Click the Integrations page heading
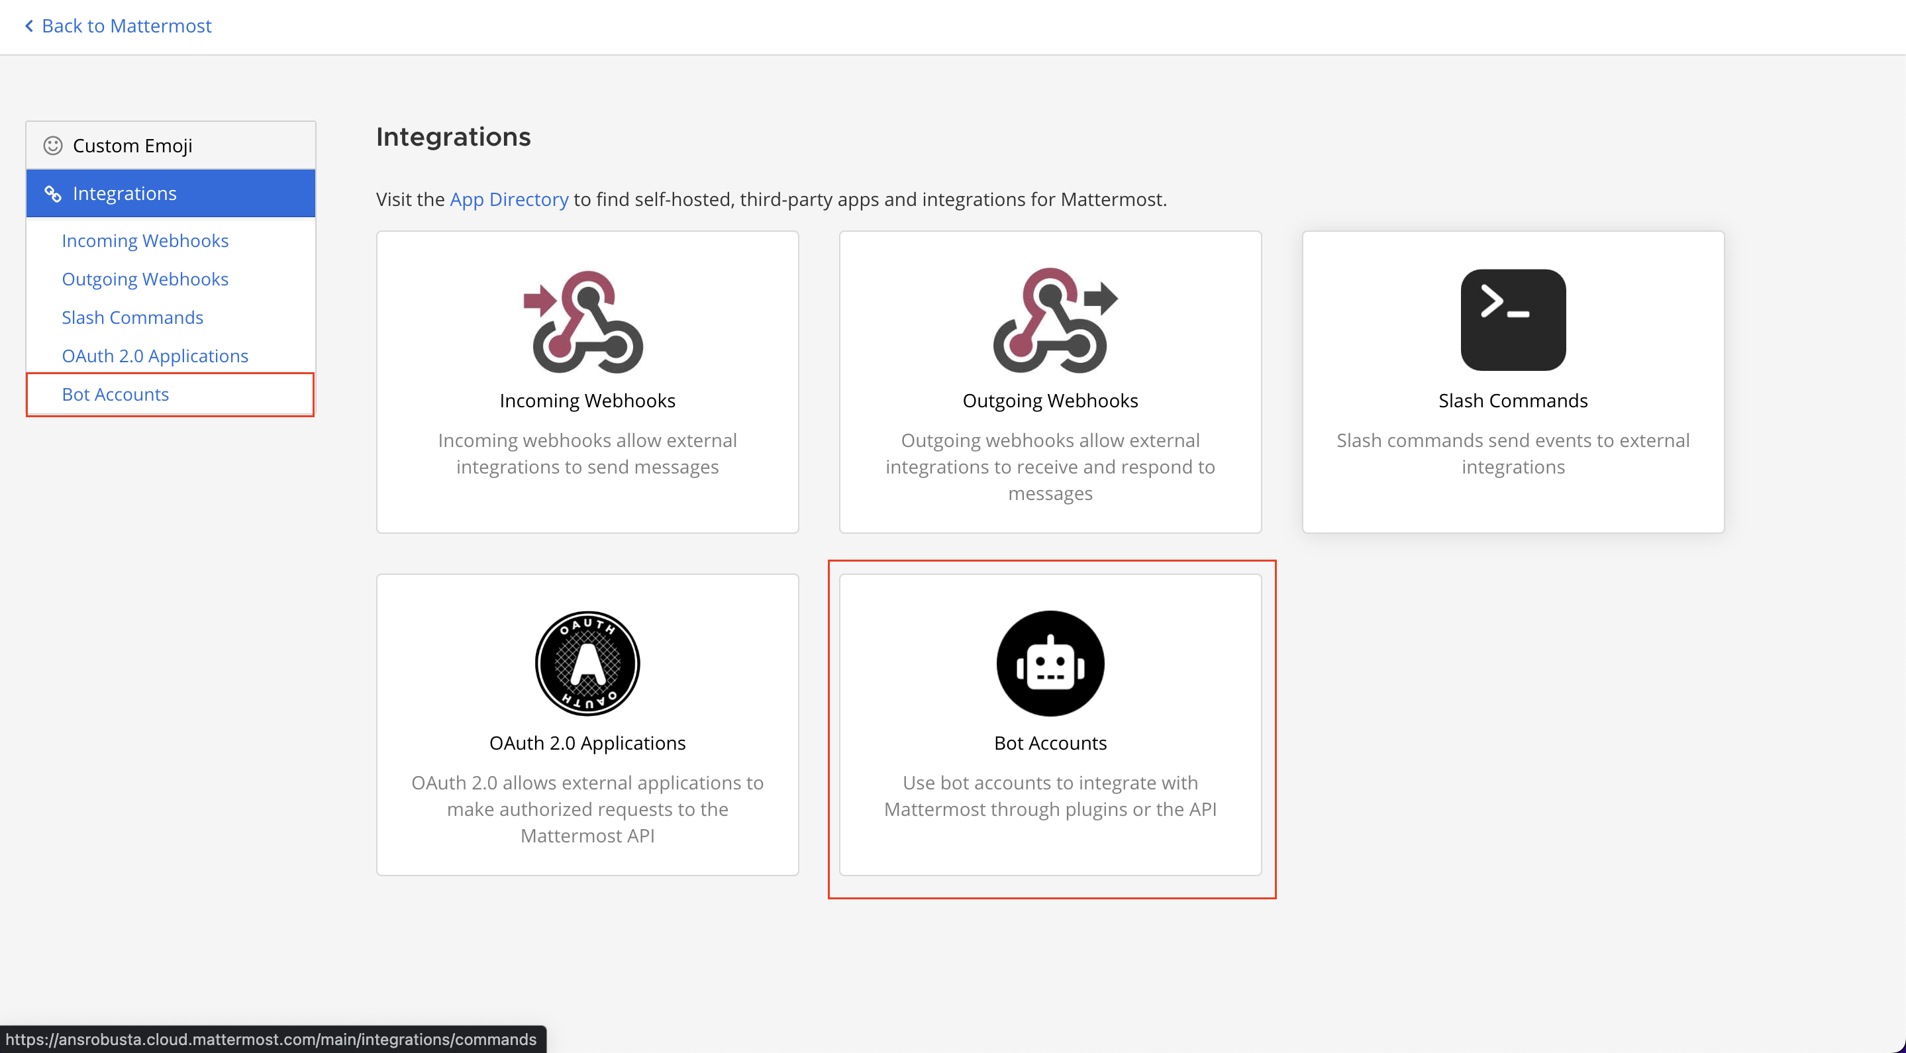The image size is (1906, 1053). tap(454, 137)
